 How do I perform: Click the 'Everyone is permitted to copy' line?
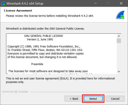(x=46, y=54)
